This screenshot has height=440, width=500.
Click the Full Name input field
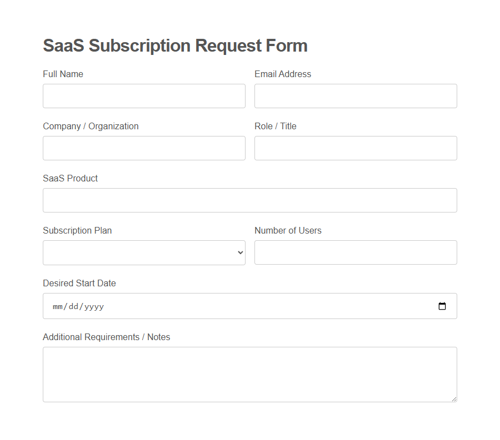(144, 95)
